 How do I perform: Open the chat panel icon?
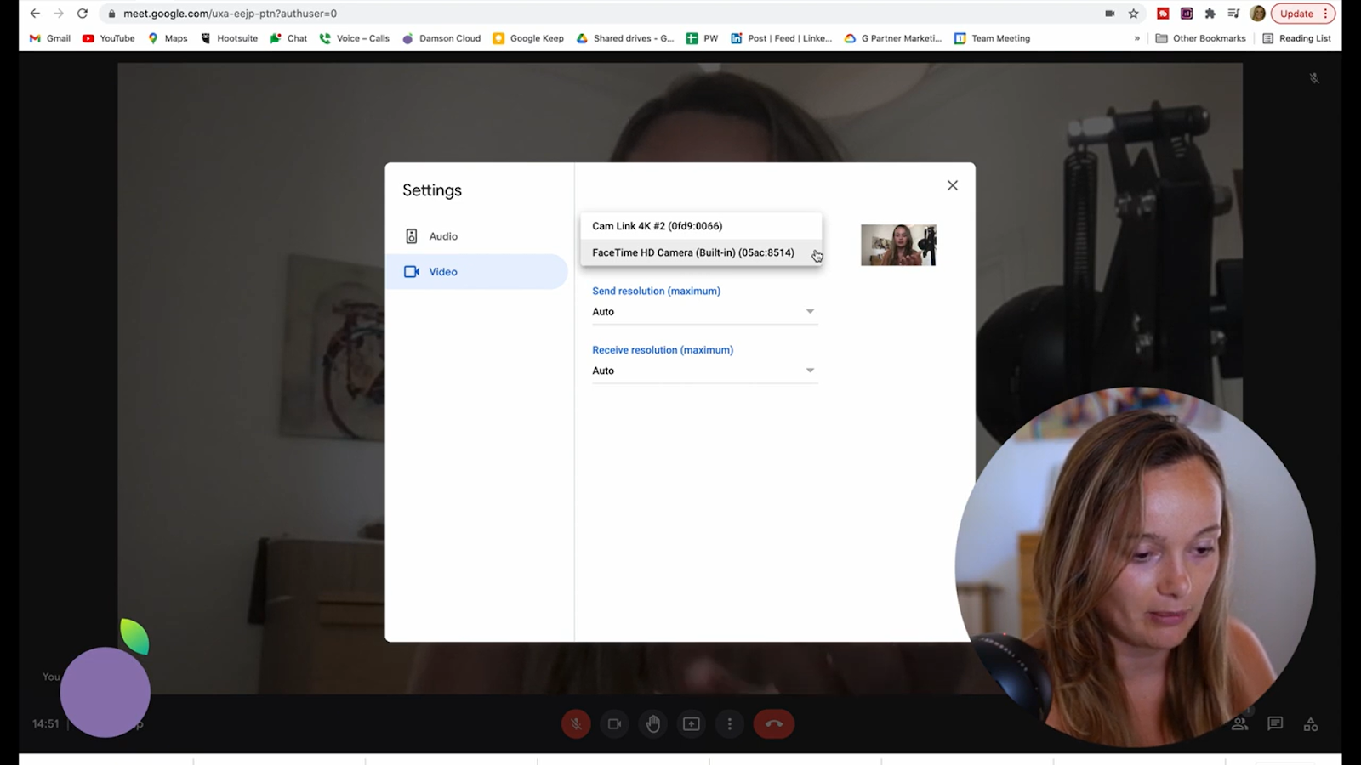coord(1275,723)
